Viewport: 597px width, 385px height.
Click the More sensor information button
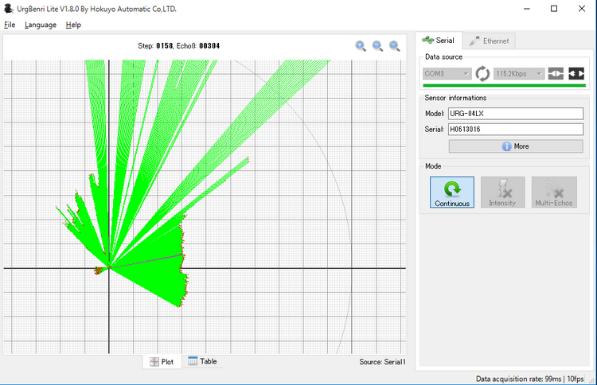tap(515, 146)
